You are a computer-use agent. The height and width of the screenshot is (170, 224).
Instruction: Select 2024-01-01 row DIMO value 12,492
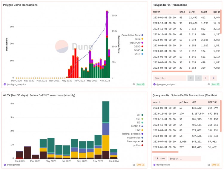pyautogui.click(x=193, y=18)
